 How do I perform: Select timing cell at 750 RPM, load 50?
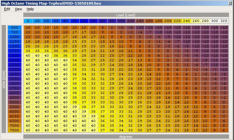point(75,32)
